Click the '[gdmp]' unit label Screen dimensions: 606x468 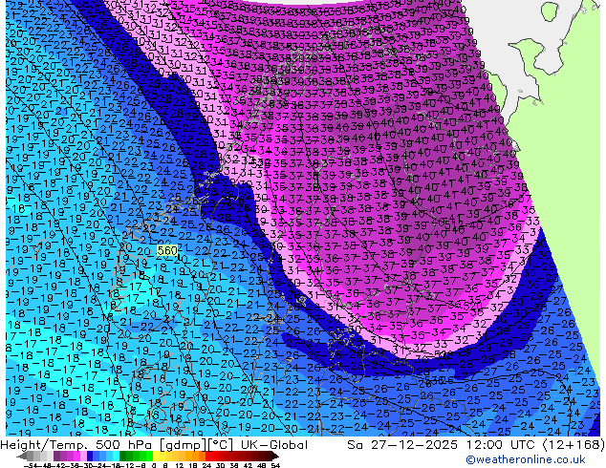pos(184,445)
